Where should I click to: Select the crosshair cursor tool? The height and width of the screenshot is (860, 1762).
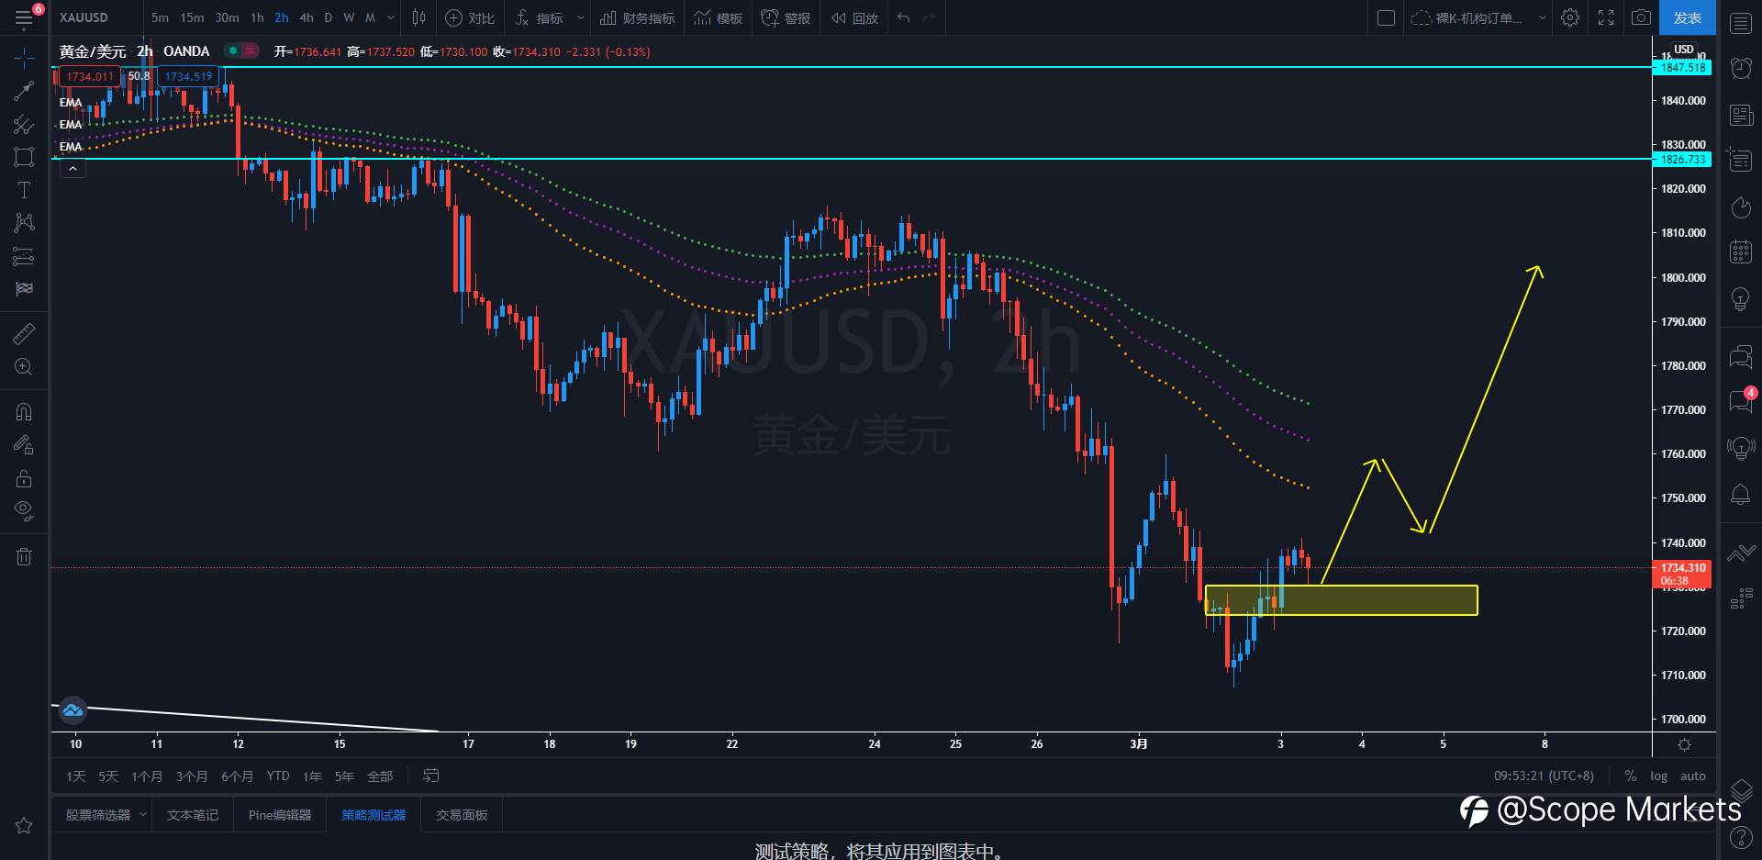tap(24, 58)
